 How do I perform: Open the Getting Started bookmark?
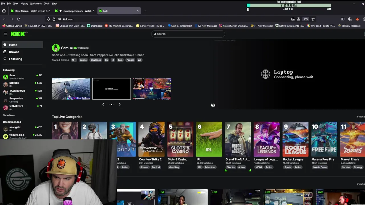(x=12, y=26)
